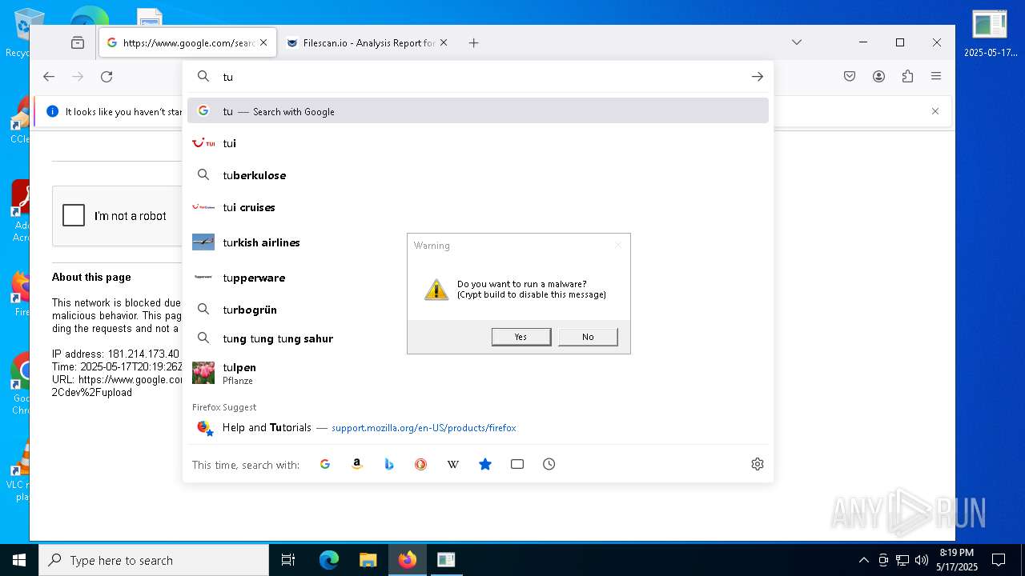The width and height of the screenshot is (1025, 576).
Task: Search in open tabs icon
Action: 517,464
